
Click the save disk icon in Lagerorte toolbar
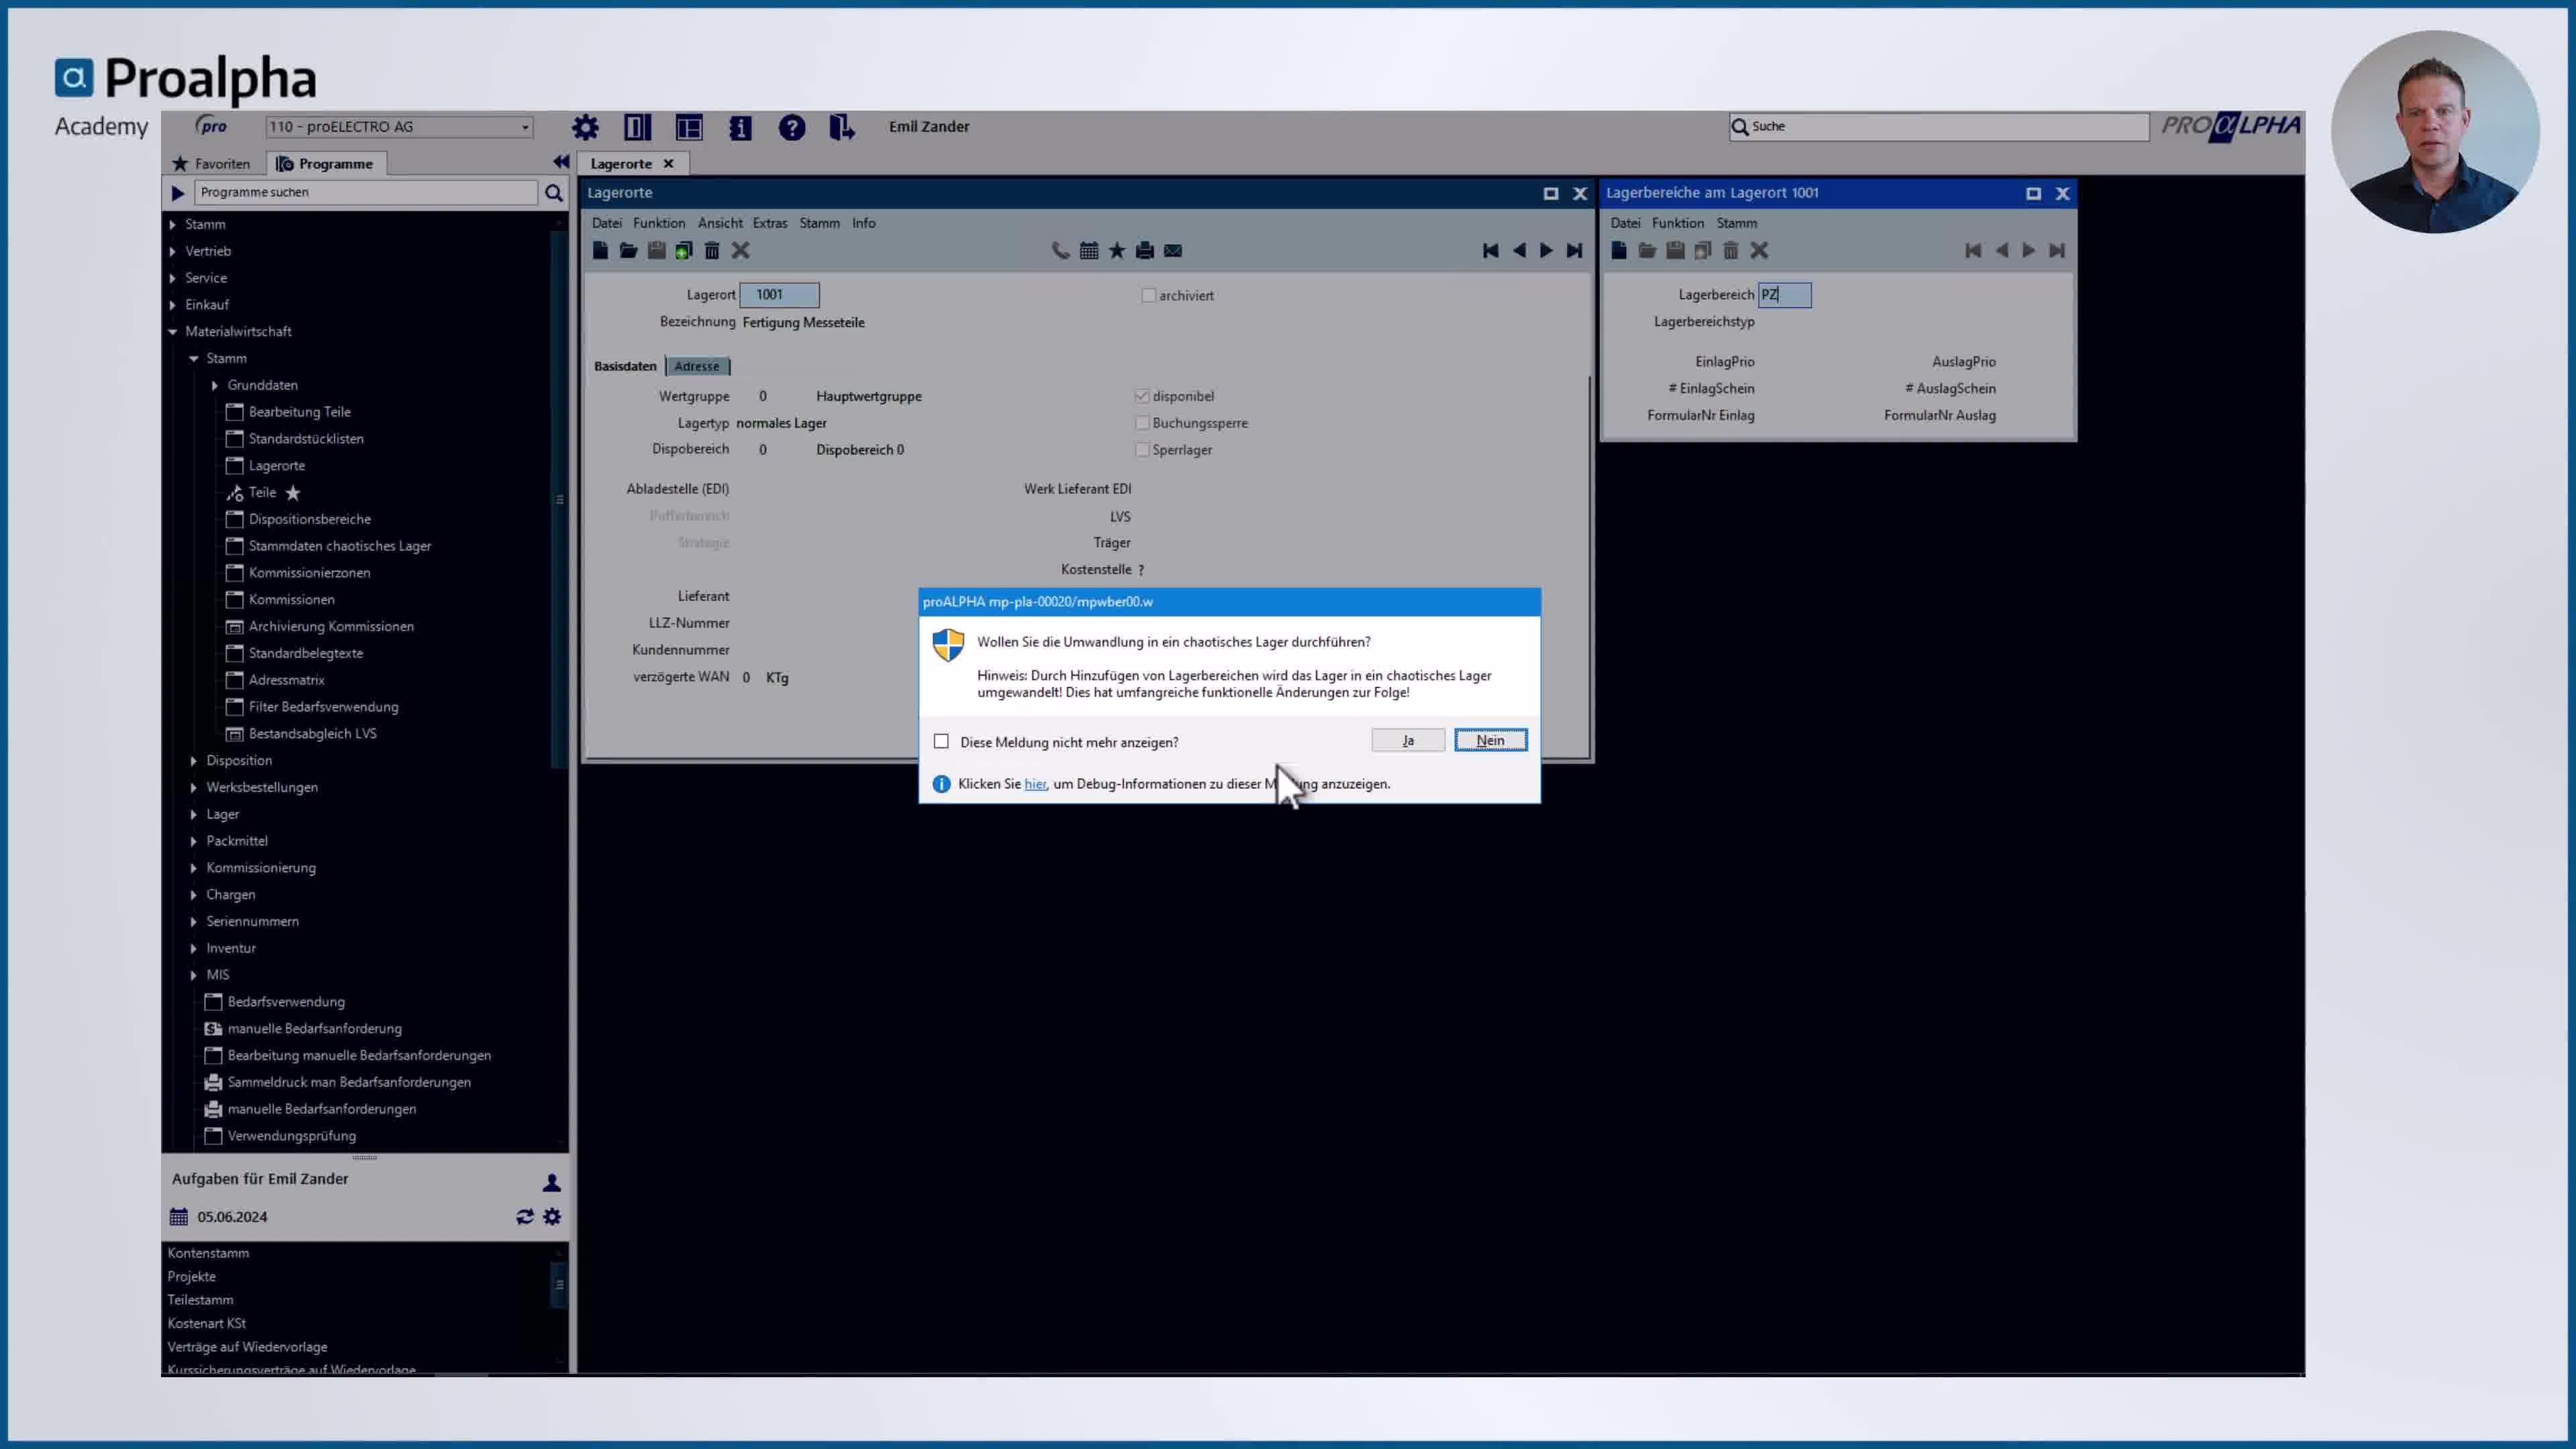[x=656, y=250]
